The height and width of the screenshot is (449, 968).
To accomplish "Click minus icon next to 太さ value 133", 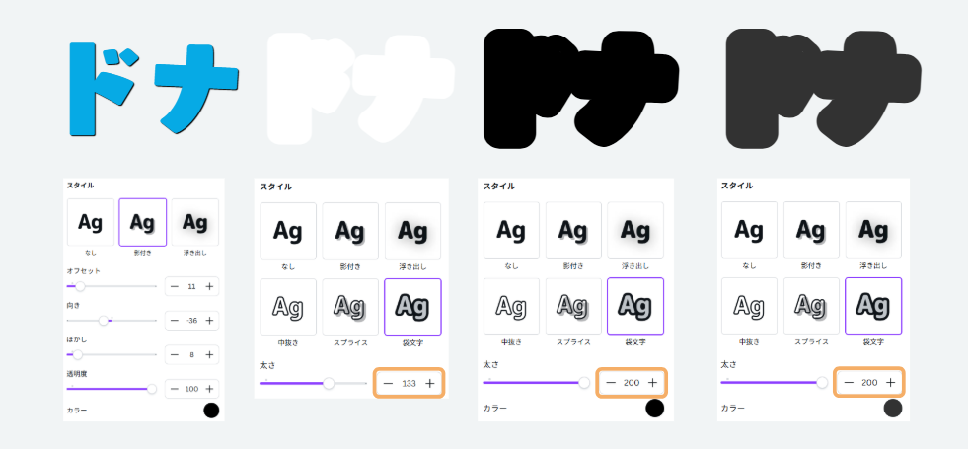I will pyautogui.click(x=388, y=384).
